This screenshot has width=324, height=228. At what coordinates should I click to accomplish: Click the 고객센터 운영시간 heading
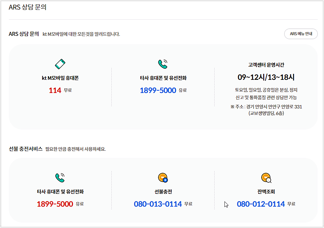point(266,65)
